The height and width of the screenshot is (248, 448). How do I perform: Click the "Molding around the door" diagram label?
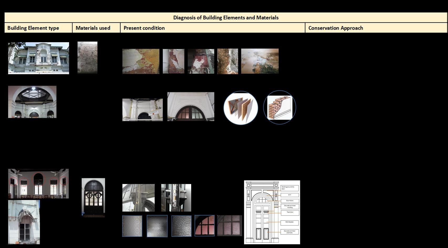coord(290,188)
